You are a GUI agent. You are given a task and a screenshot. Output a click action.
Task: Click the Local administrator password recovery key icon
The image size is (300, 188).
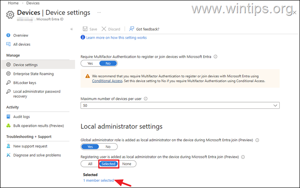pos(8,92)
